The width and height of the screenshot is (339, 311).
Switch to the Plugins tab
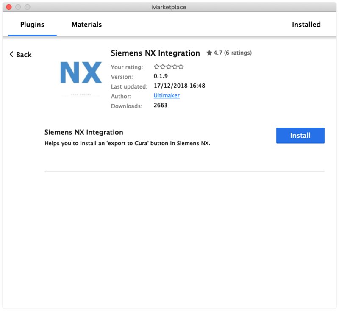(x=32, y=25)
